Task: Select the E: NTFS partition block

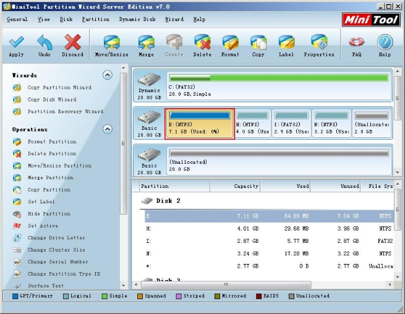Action: (199, 124)
